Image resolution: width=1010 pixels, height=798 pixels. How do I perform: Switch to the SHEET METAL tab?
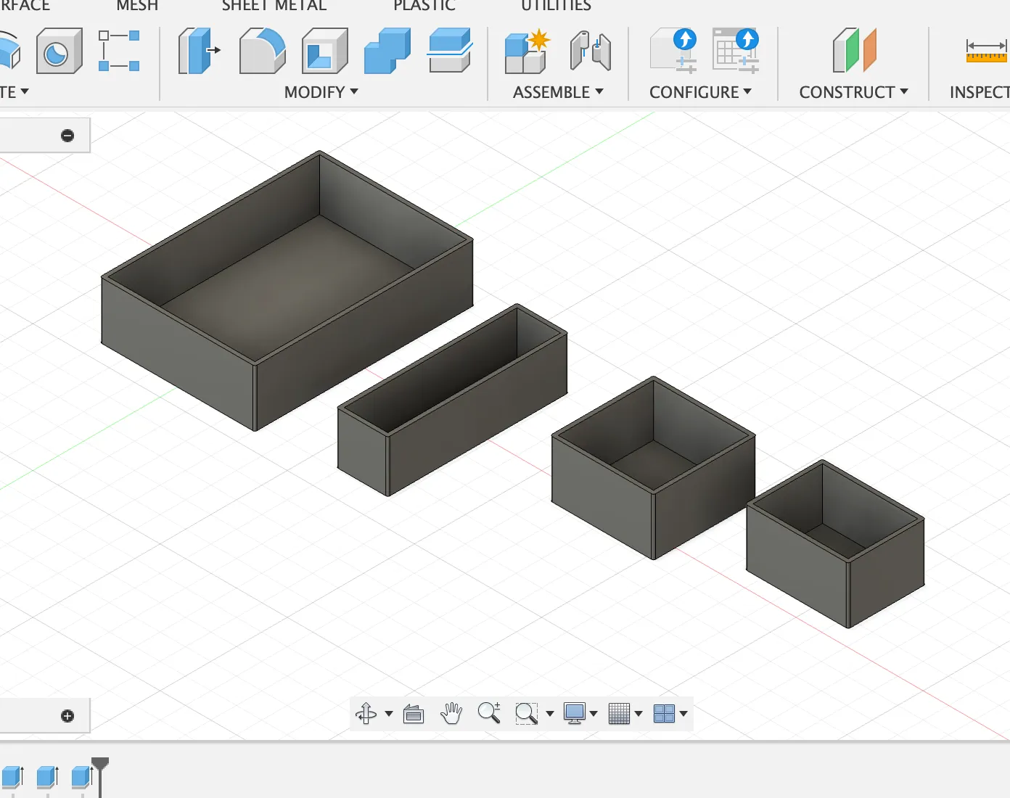pyautogui.click(x=274, y=6)
